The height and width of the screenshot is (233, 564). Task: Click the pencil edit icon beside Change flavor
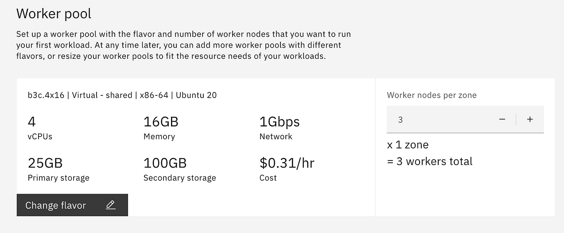pos(111,205)
